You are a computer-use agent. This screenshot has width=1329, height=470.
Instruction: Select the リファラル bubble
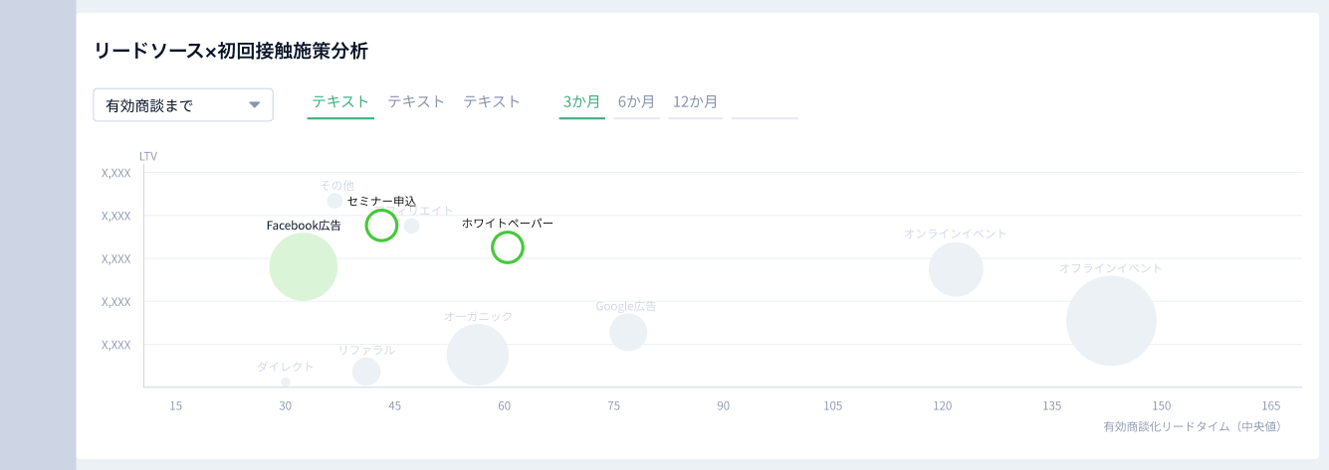[366, 372]
